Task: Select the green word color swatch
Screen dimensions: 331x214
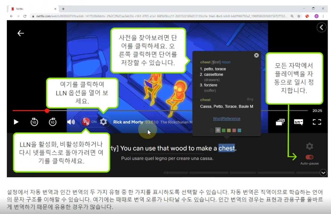Action: pos(224,130)
